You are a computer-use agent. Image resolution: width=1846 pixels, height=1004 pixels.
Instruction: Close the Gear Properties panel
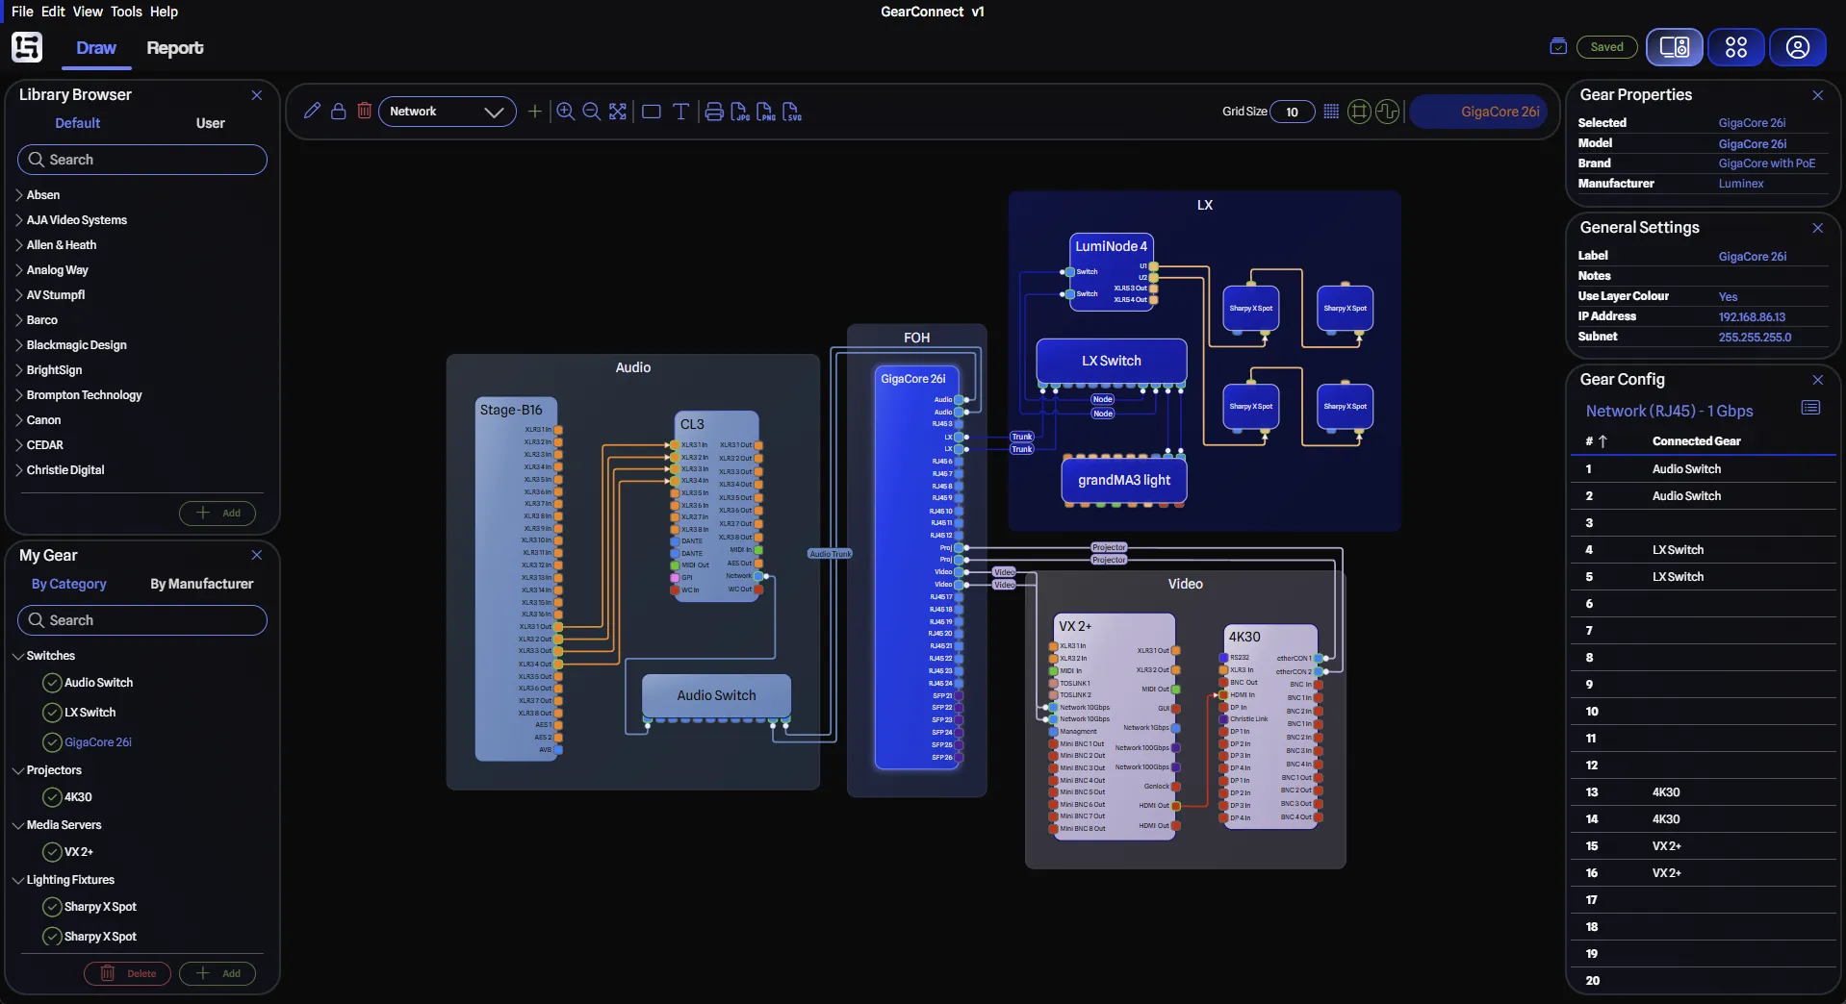tap(1818, 95)
